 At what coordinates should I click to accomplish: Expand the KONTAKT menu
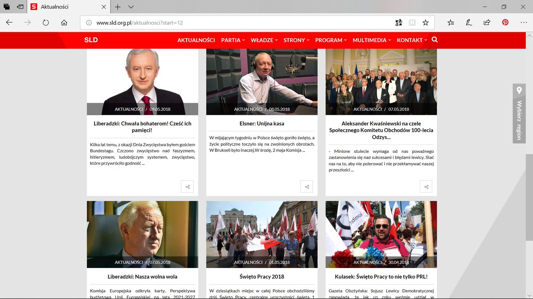[412, 40]
